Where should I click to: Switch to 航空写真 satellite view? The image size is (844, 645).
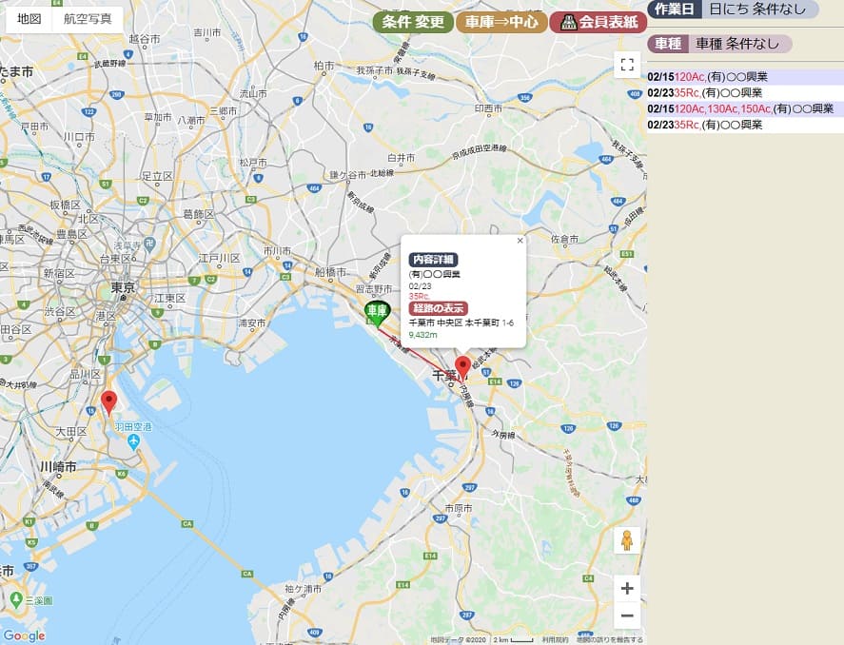coord(88,20)
